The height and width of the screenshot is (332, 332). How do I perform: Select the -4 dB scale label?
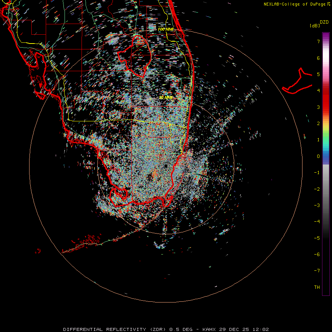pos(317,222)
